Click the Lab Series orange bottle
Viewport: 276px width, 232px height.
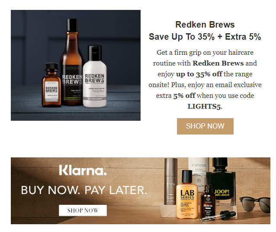click(187, 194)
